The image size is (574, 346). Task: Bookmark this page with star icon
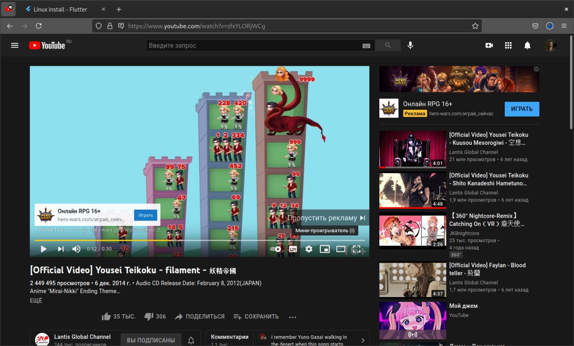[x=475, y=26]
